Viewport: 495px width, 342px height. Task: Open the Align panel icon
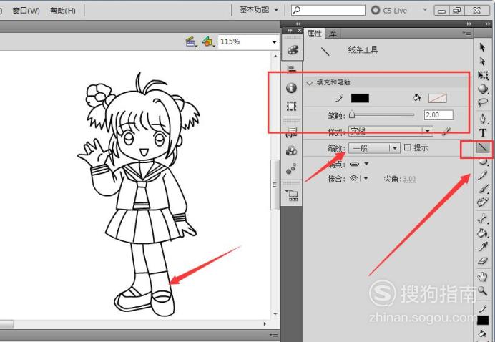tap(291, 69)
